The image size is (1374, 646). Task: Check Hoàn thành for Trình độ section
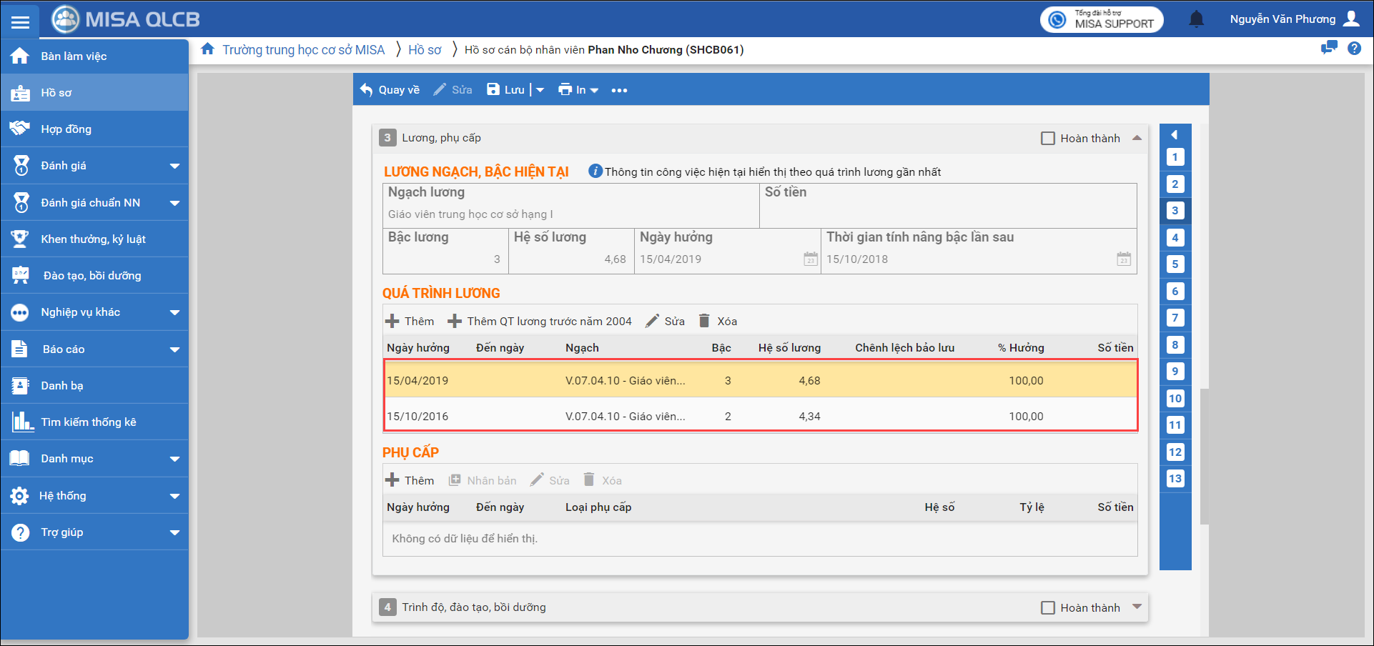coord(1048,608)
